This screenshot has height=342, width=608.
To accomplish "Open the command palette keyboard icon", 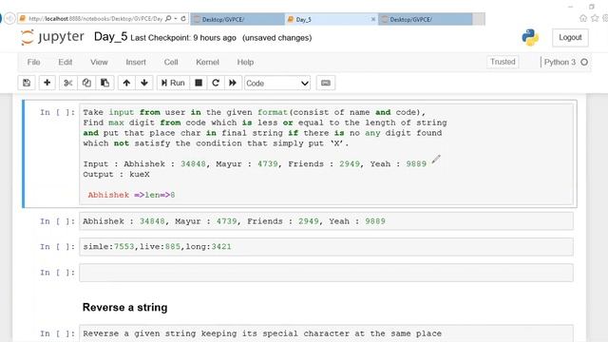I will pyautogui.click(x=326, y=83).
